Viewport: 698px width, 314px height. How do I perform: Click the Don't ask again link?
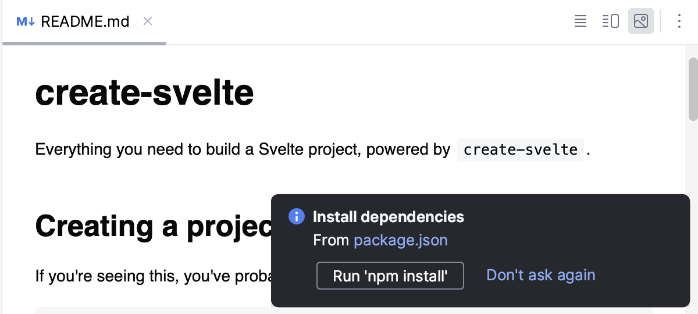[540, 275]
